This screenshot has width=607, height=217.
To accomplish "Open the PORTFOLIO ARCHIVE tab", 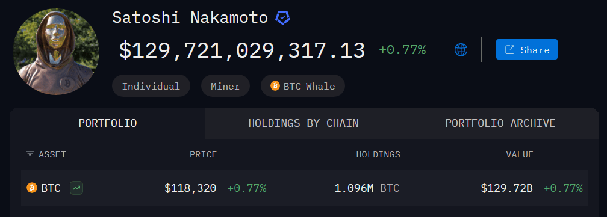I will click(x=500, y=123).
